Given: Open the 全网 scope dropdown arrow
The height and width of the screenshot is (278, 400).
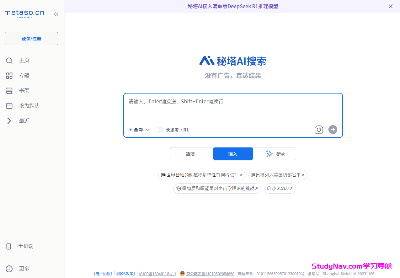Looking at the screenshot, I should (x=148, y=130).
